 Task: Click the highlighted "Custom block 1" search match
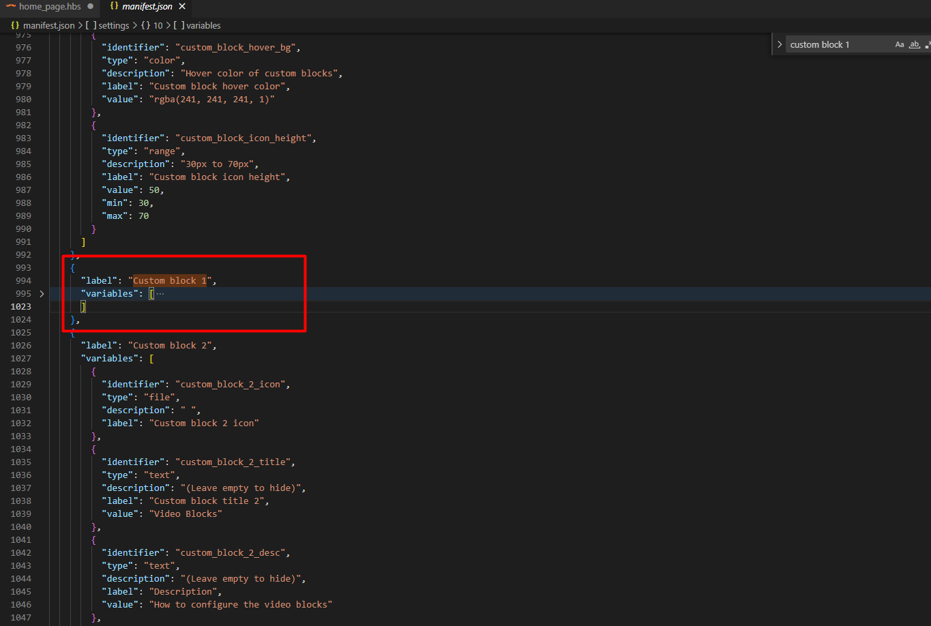click(x=169, y=281)
